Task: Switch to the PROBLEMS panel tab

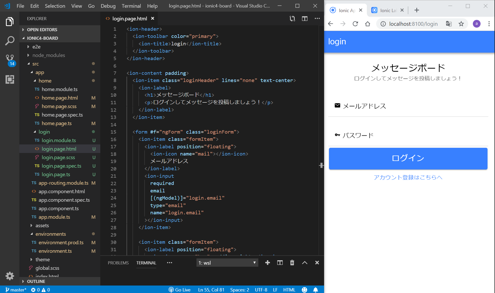Action: coord(118,263)
